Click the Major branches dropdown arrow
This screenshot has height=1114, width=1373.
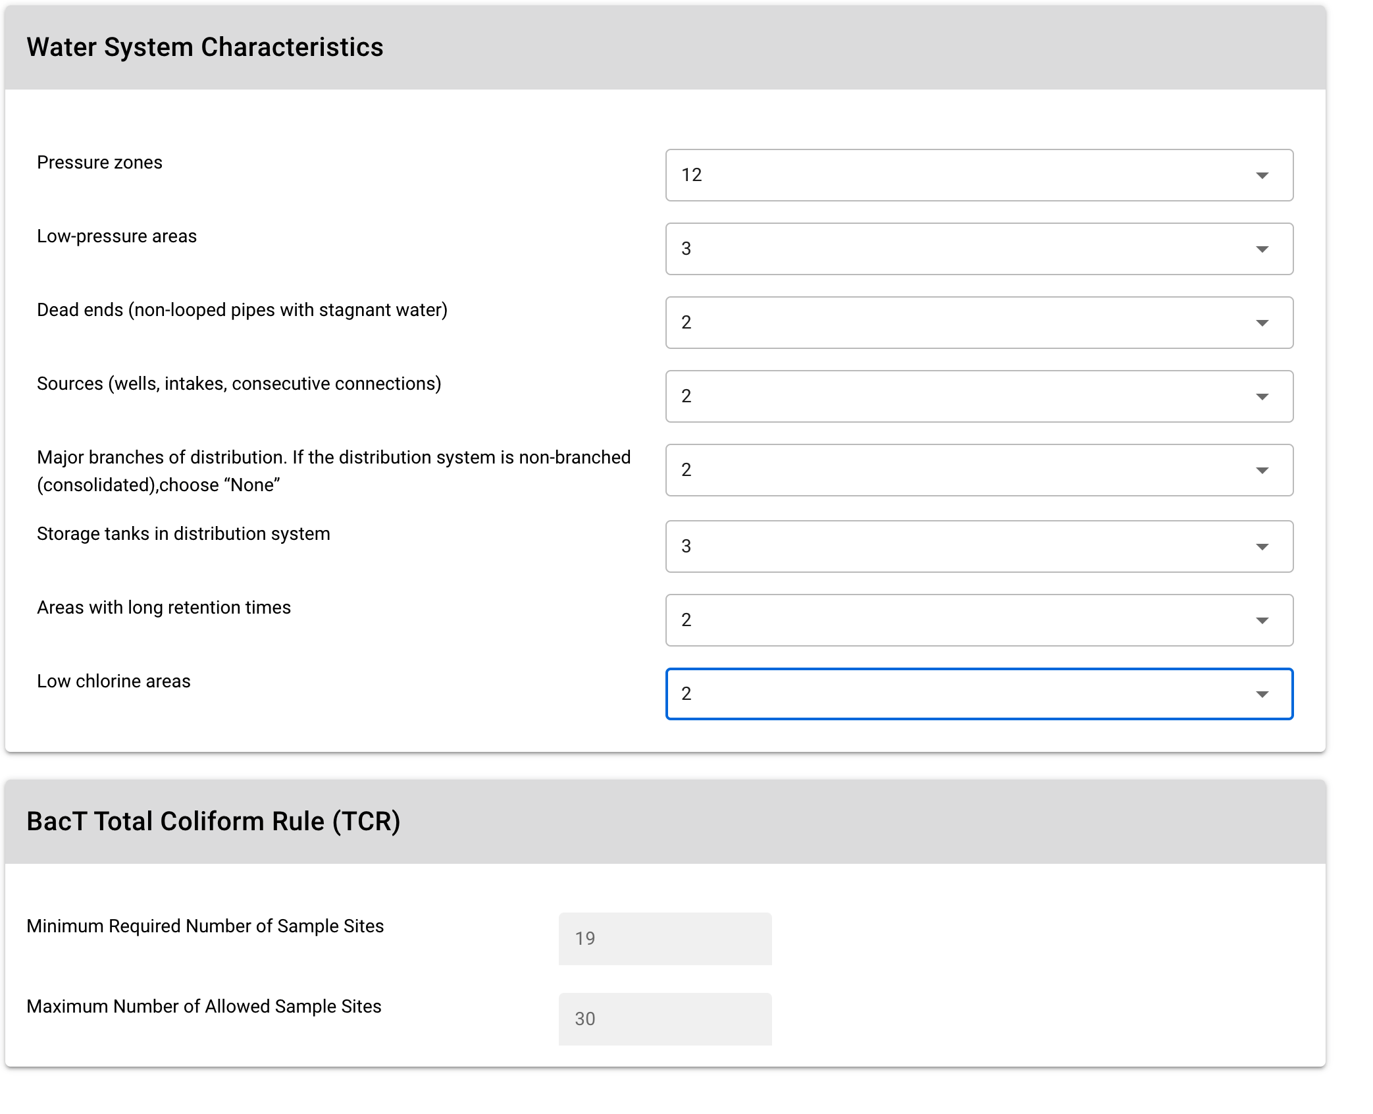1262,471
